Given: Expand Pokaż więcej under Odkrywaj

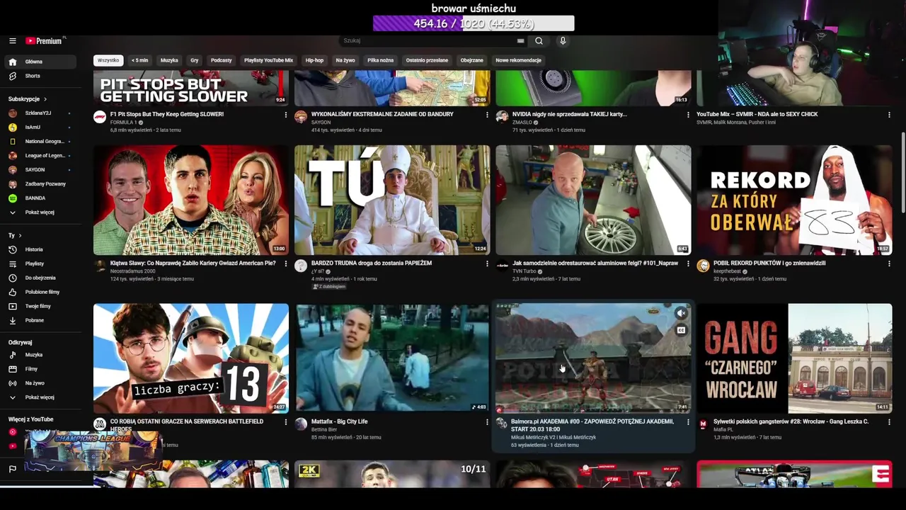Looking at the screenshot, I should (39, 397).
